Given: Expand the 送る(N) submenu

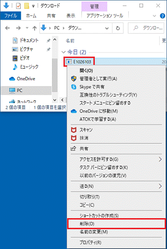Looking at the screenshot, I should tap(116, 186).
